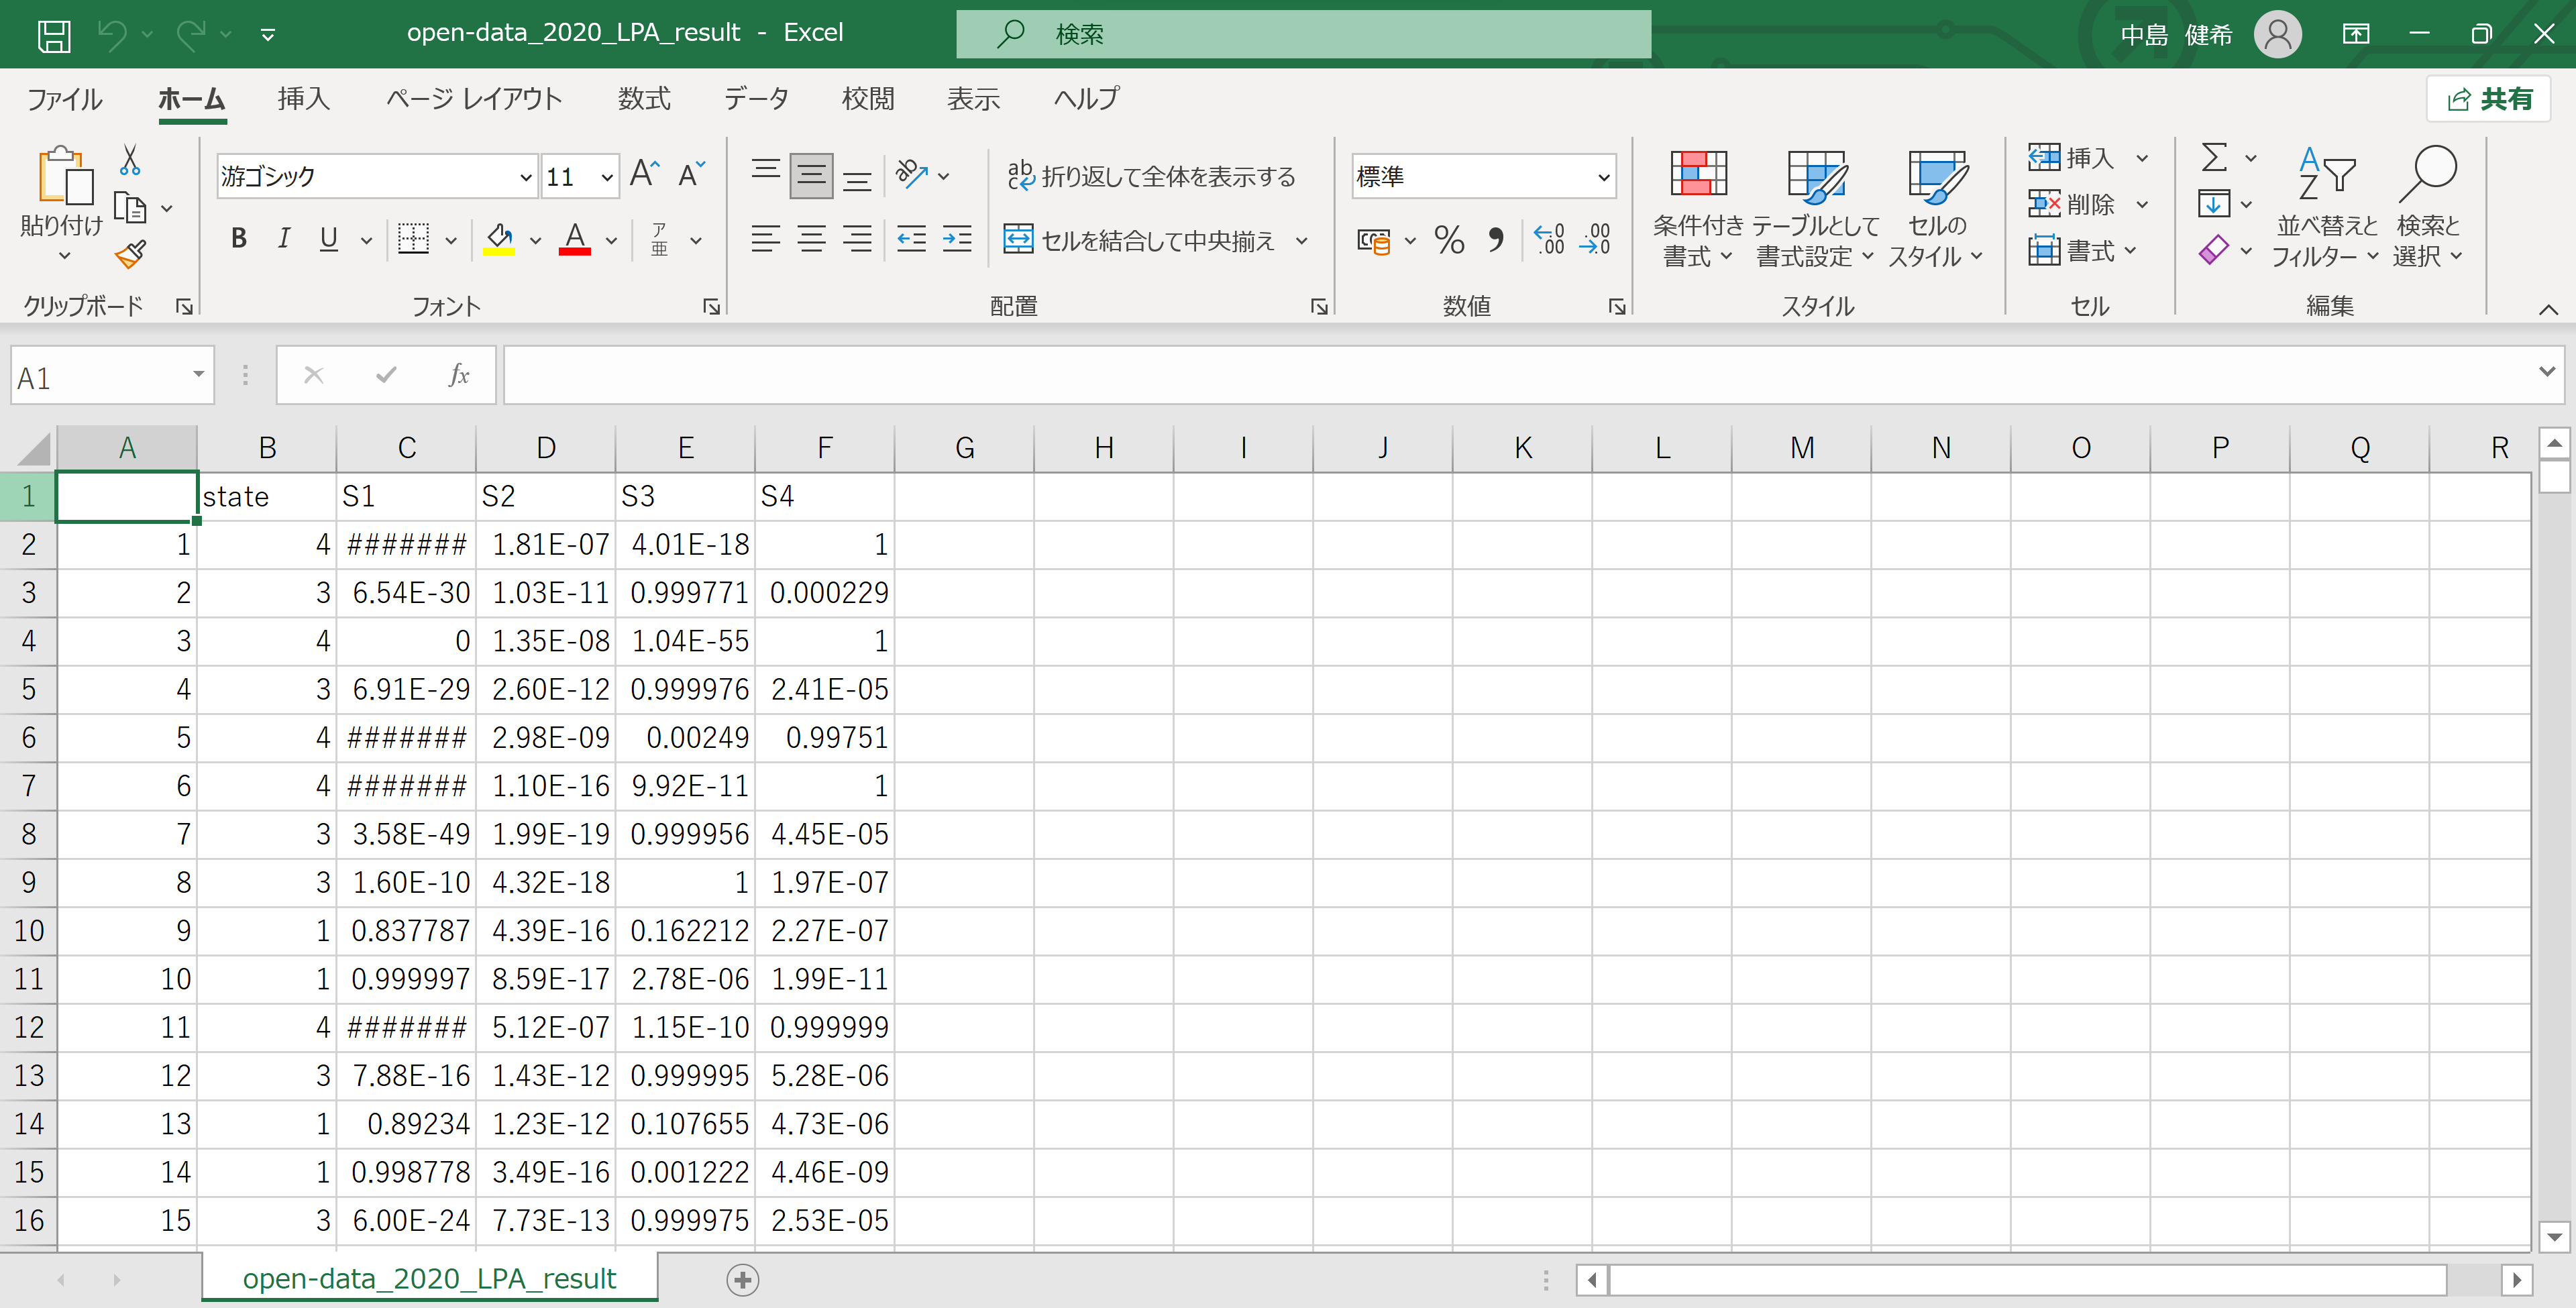Toggle Wrap Text option
Viewport: 2576px width, 1308px height.
coord(1151,176)
